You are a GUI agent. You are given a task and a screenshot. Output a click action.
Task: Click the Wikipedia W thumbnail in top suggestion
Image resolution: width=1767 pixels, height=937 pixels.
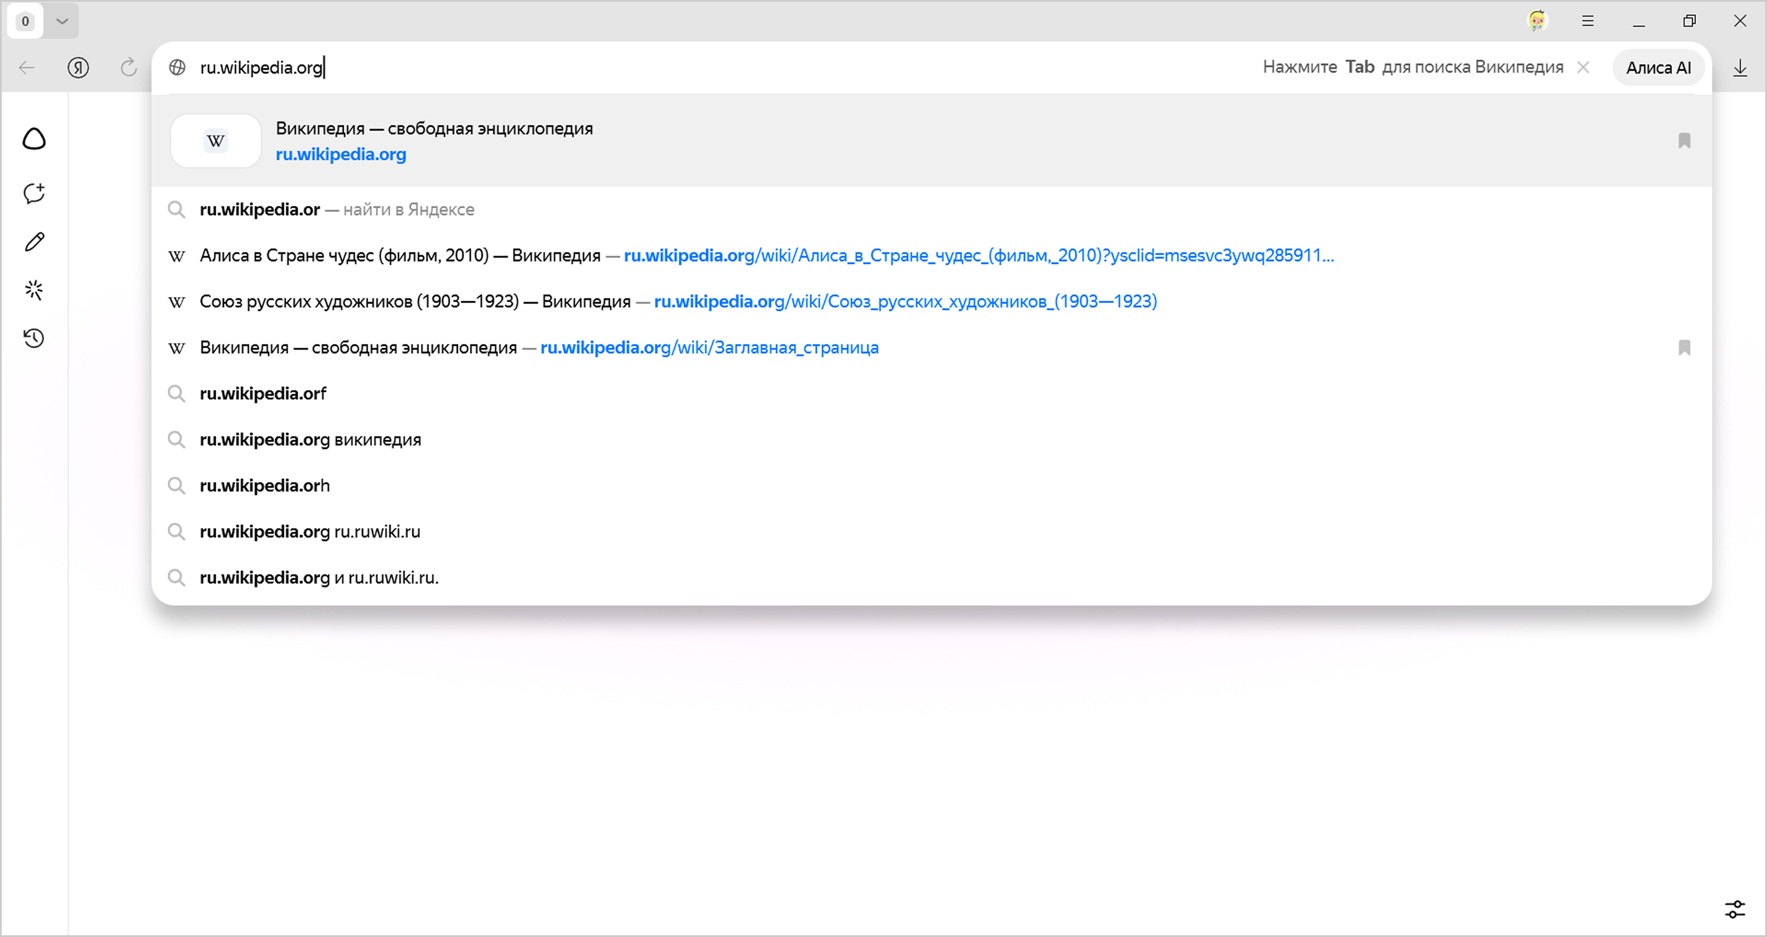215,141
